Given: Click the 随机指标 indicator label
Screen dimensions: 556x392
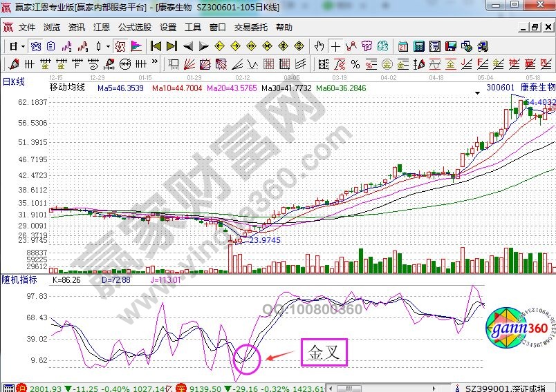Looking at the screenshot, I should tap(19, 280).
